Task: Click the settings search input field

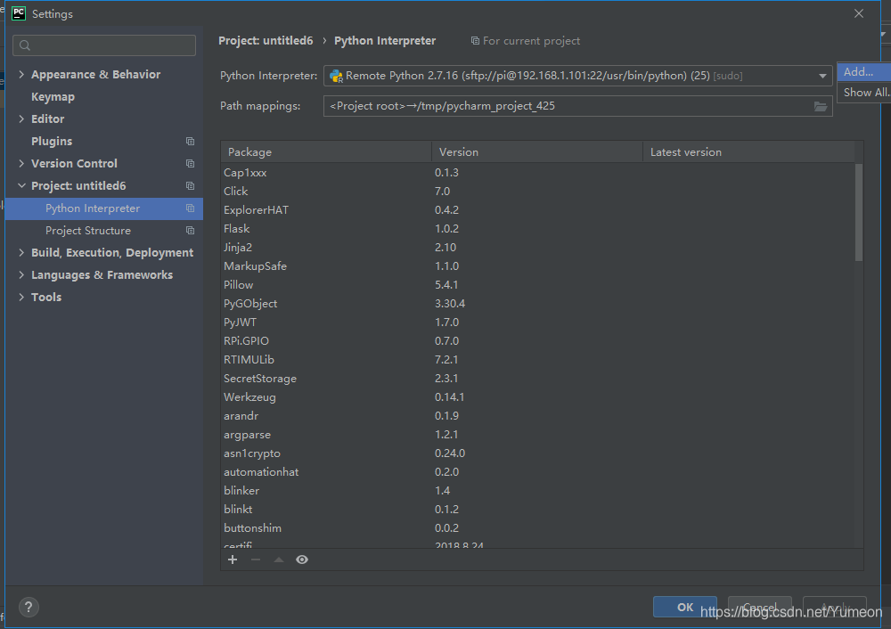Action: (x=104, y=45)
